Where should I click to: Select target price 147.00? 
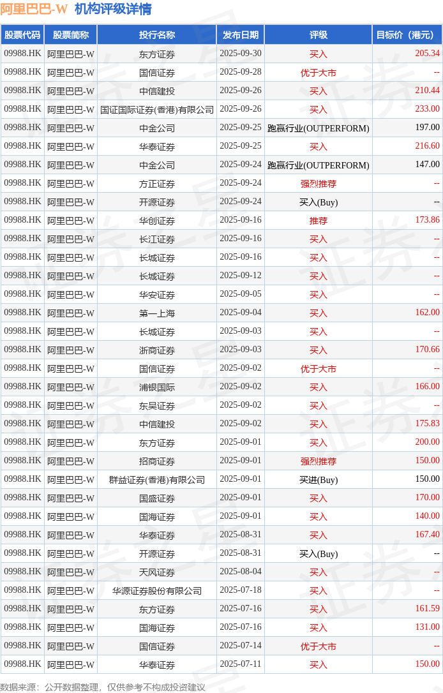427,165
